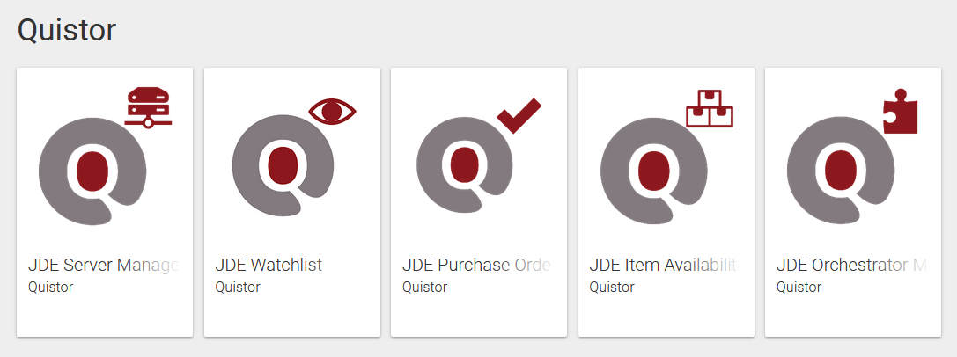Click the Quistor Q logo on the Watchlist card
This screenshot has height=357, width=957.
pyautogui.click(x=283, y=165)
